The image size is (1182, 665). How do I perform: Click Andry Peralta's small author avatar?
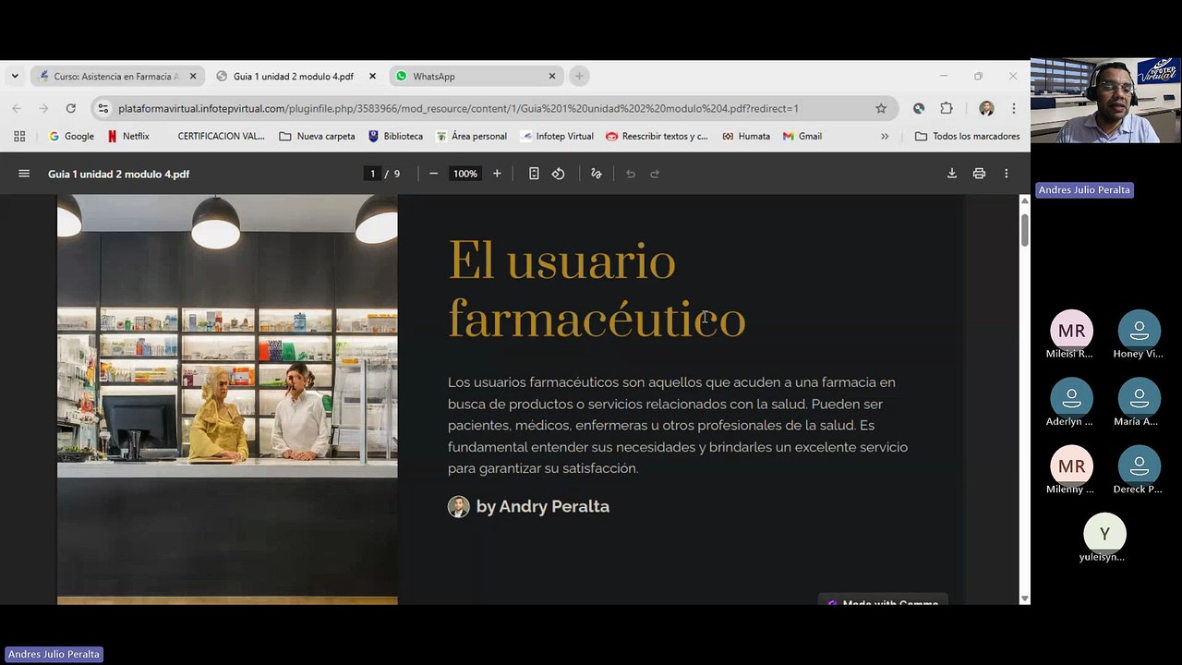tap(459, 506)
